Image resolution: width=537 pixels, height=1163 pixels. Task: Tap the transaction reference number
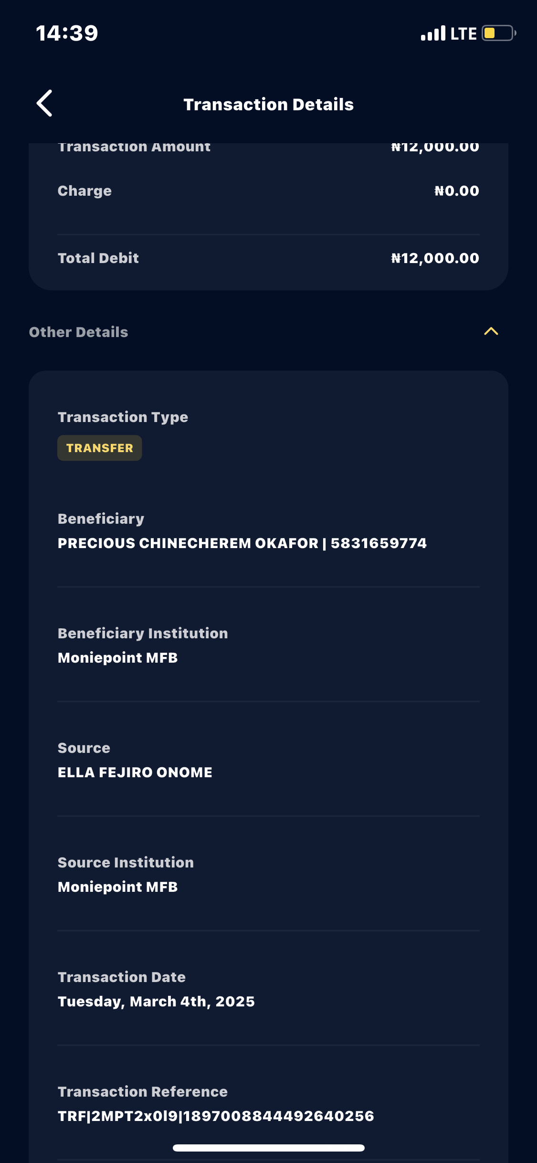coord(216,1116)
